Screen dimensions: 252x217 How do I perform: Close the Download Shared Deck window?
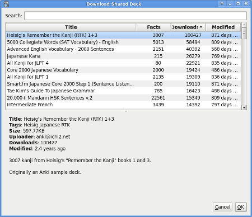click(246, 4)
